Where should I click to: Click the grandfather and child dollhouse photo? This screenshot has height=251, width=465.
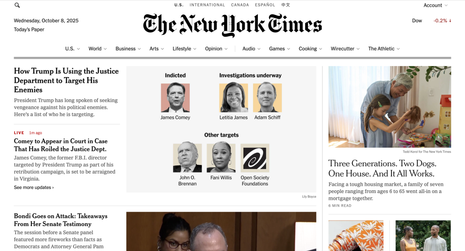390,107
